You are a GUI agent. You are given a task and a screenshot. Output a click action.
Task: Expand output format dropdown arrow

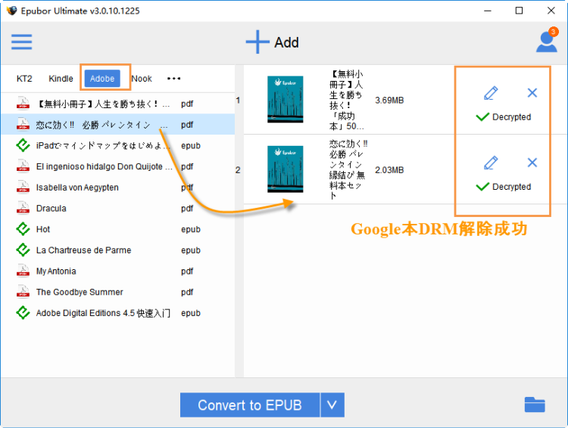(x=332, y=405)
